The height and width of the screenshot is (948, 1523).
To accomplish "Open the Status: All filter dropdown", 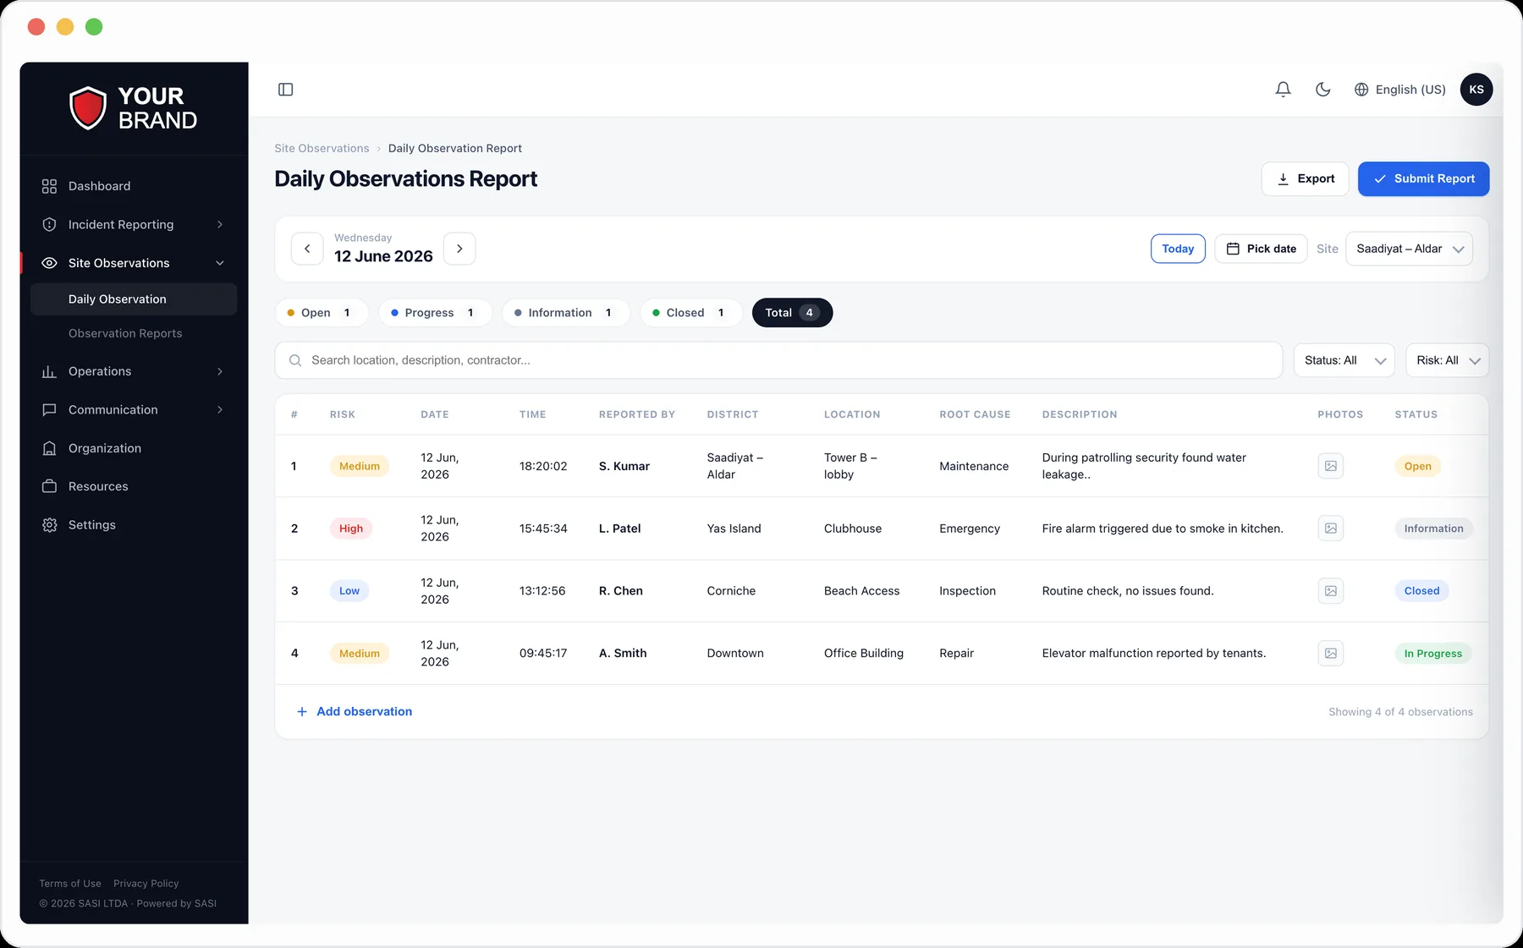I will coord(1344,360).
